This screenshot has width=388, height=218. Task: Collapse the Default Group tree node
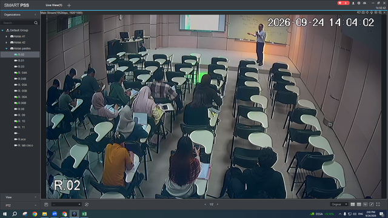[2, 30]
